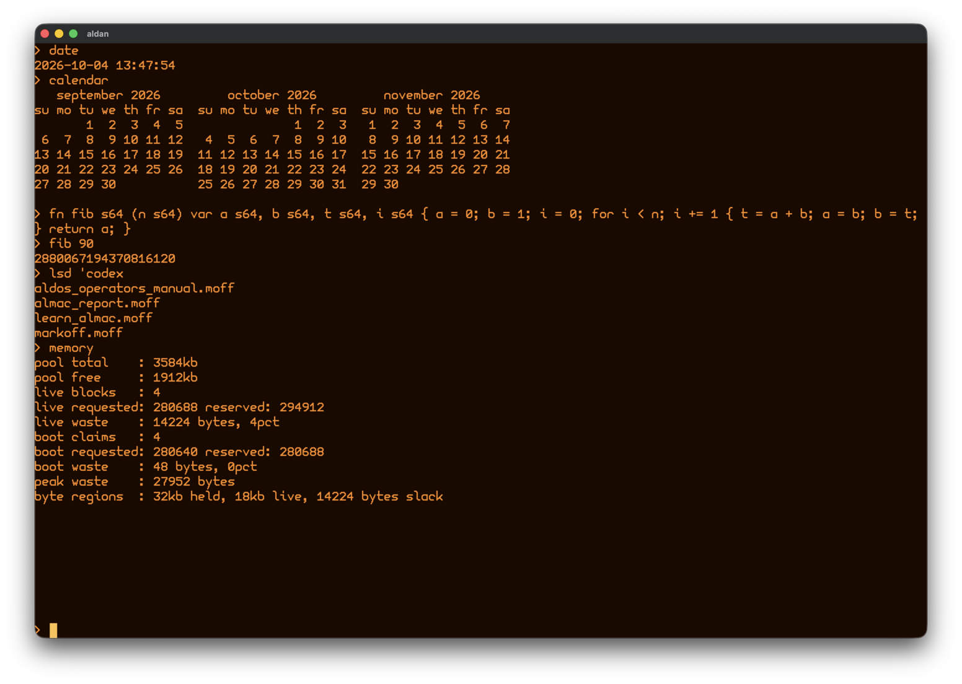The width and height of the screenshot is (962, 684).
Task: Click the 'calendar' command text
Action: pos(79,81)
